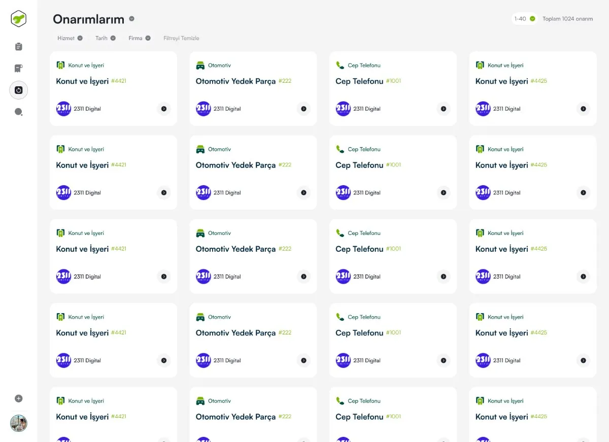The image size is (609, 442).
Task: Click the phone icon on first-row Cep Telefonu card
Action: [x=340, y=65]
